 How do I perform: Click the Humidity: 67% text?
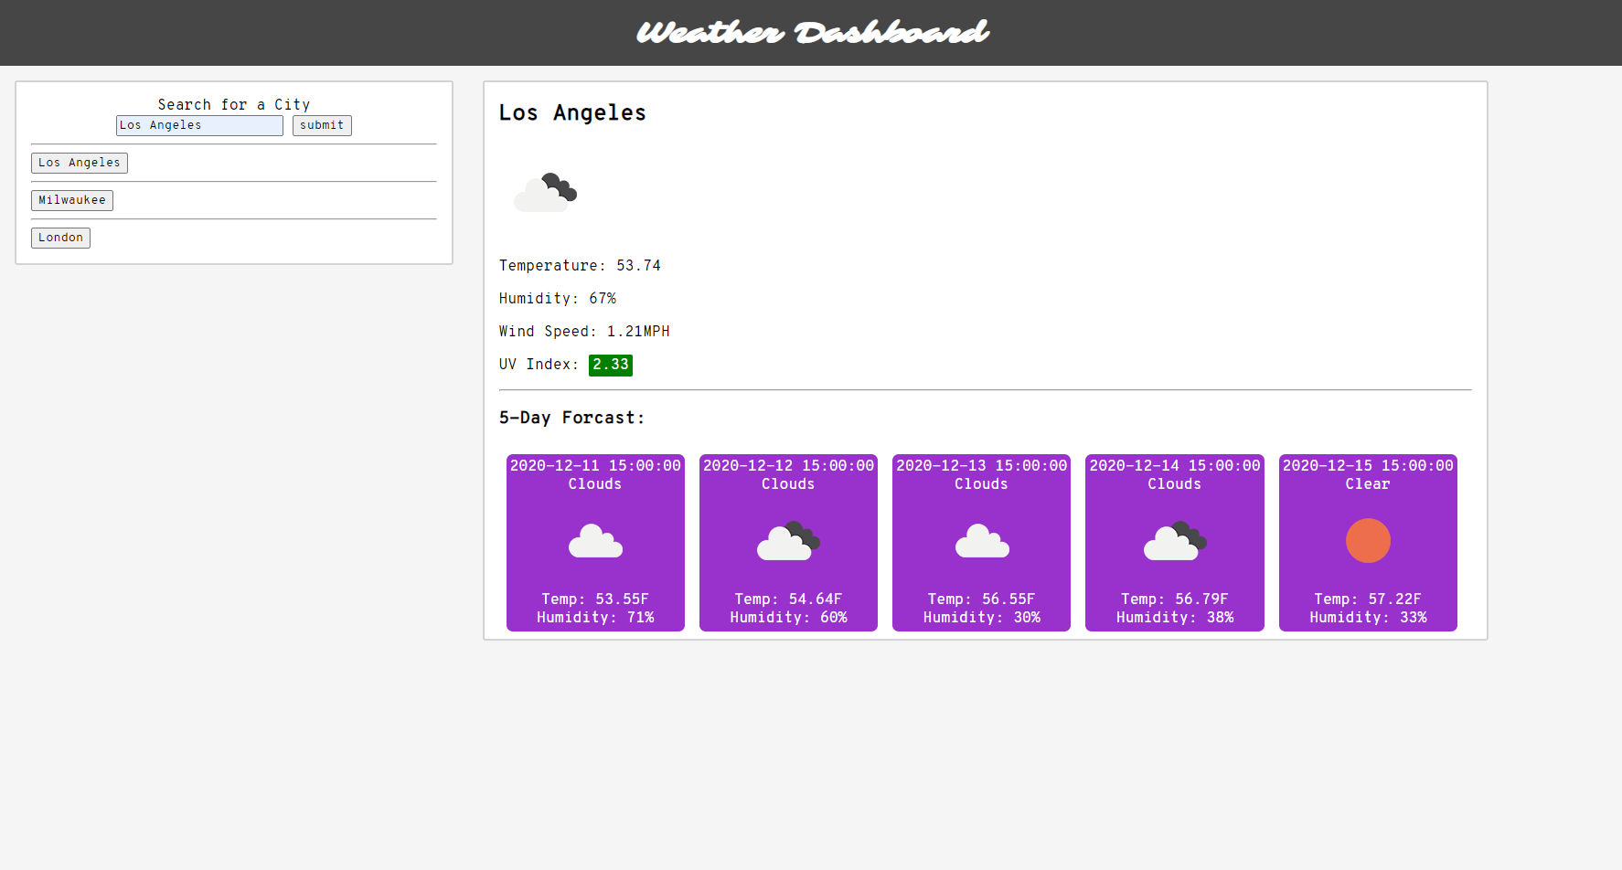pos(558,299)
